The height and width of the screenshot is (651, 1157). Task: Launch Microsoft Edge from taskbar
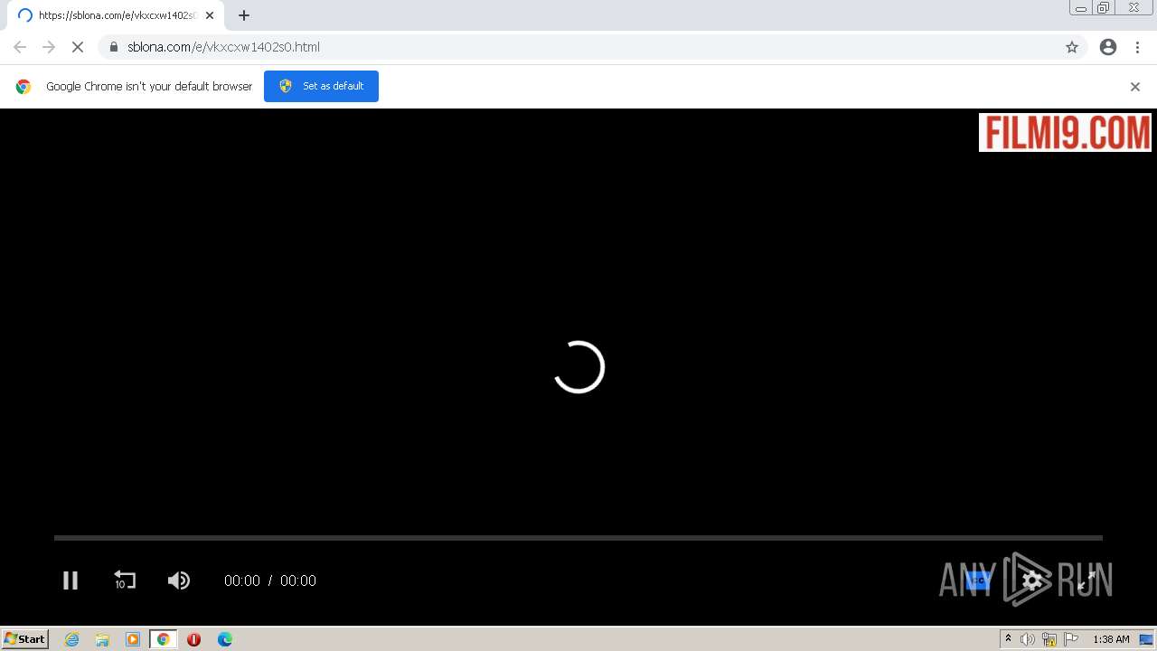coord(224,639)
